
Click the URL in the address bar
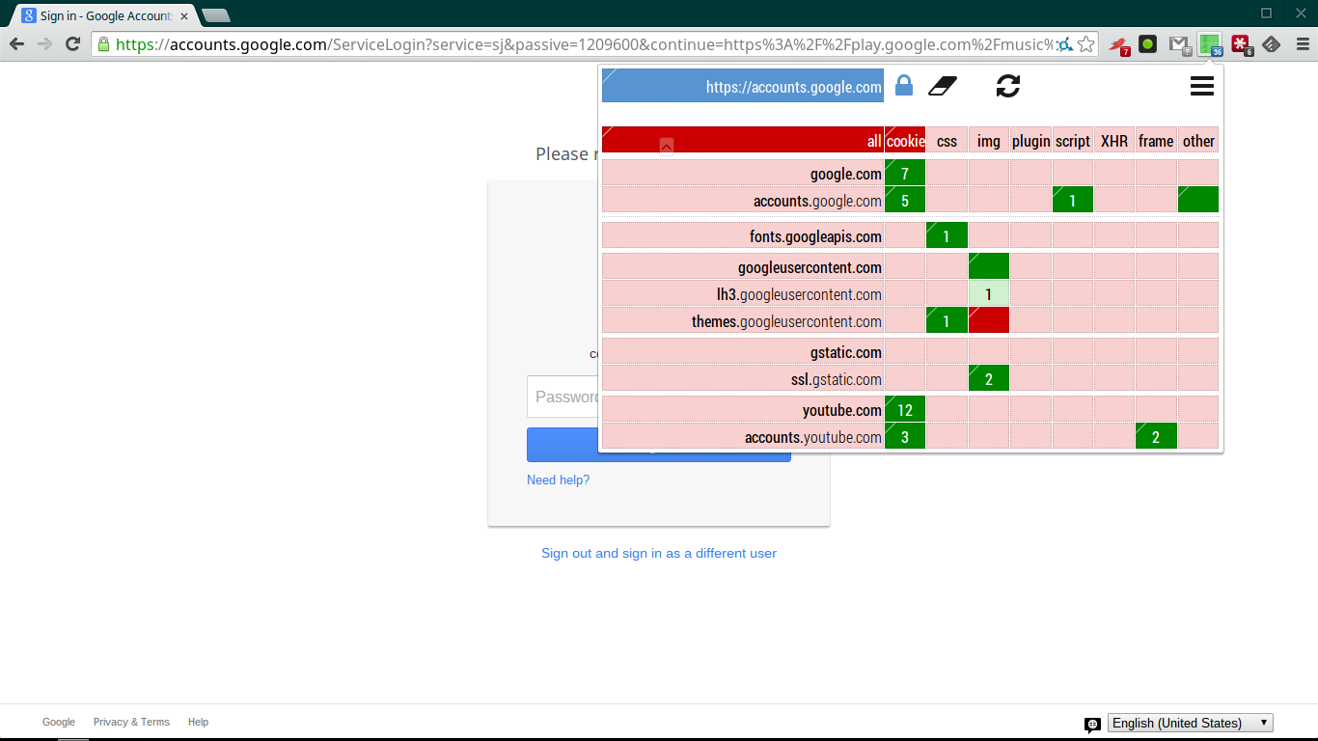point(584,44)
